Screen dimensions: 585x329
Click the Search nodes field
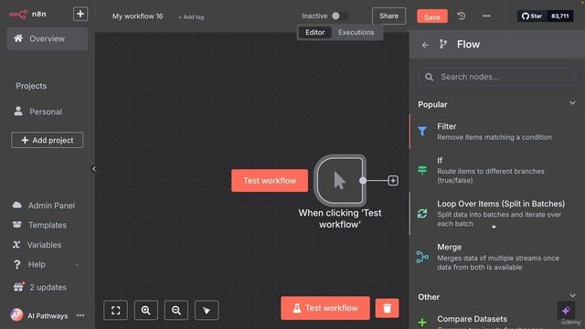click(497, 77)
